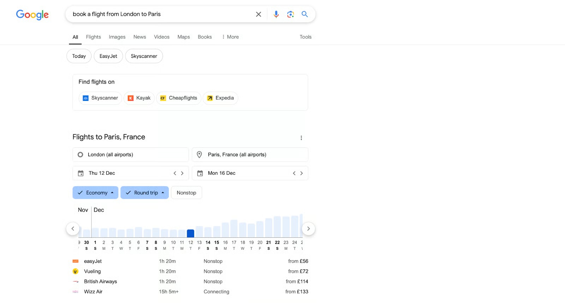This screenshot has width=565, height=303.
Task: Find flights on Skyscanner button
Action: click(100, 98)
